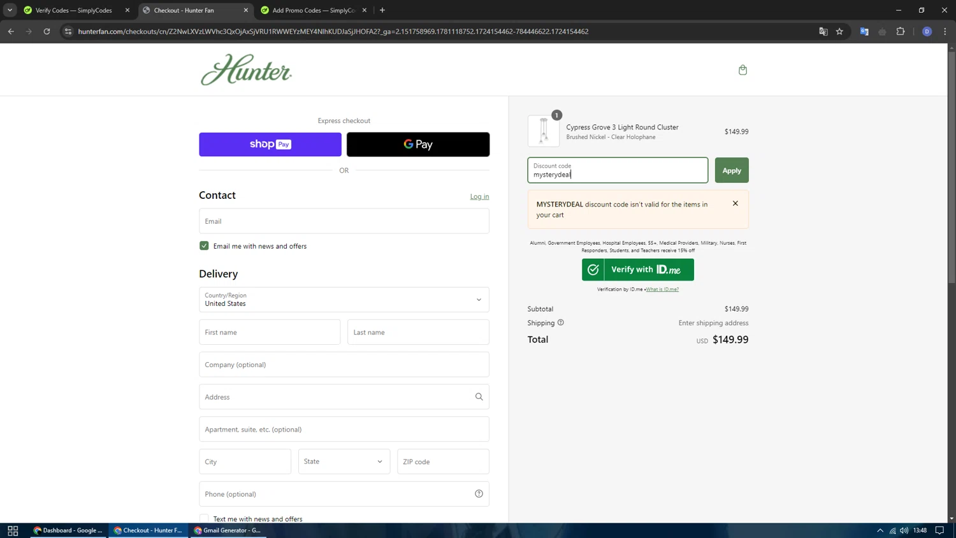This screenshot has height=538, width=956.
Task: Reload the checkout page
Action: [47, 31]
